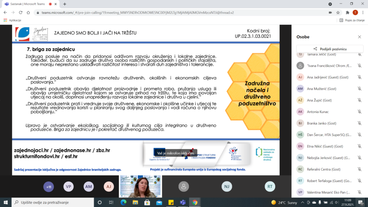The height and width of the screenshot is (207, 368).
Task: Open Chrome profile menu dropdown in title bar
Action: click(330, 4)
